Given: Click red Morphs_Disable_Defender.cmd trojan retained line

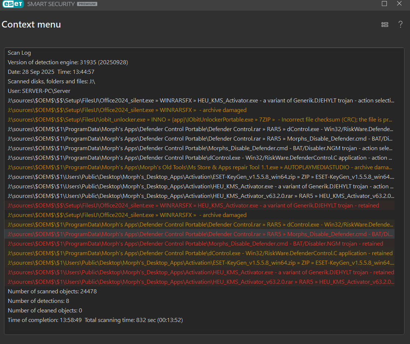Looking at the screenshot, I should (195, 244).
